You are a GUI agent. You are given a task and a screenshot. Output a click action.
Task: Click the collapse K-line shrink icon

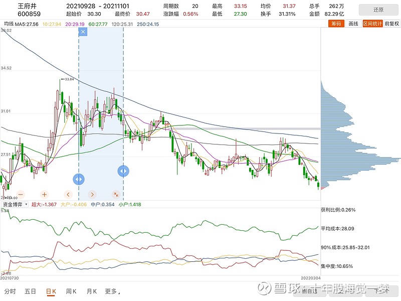116,194
